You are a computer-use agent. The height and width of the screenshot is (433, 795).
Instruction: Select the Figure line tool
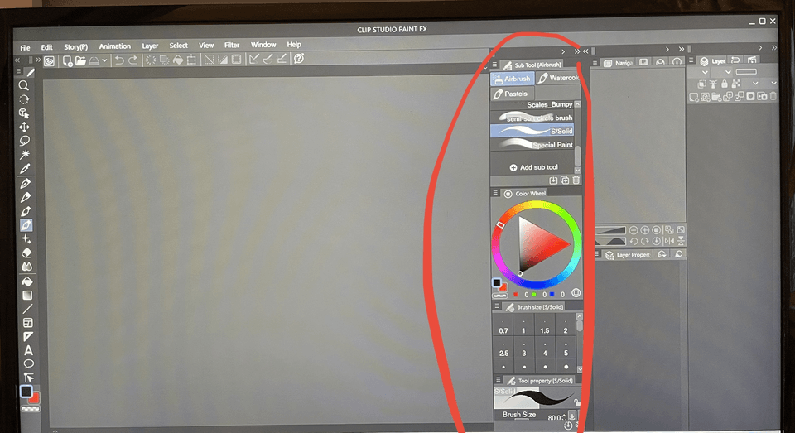pyautogui.click(x=27, y=308)
